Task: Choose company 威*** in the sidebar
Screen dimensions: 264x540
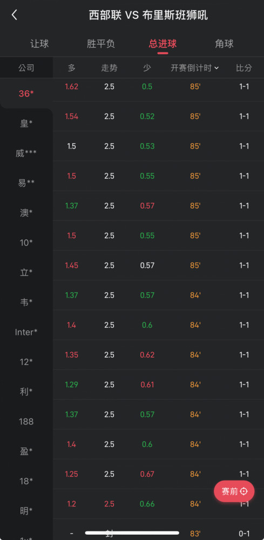Action: point(26,153)
